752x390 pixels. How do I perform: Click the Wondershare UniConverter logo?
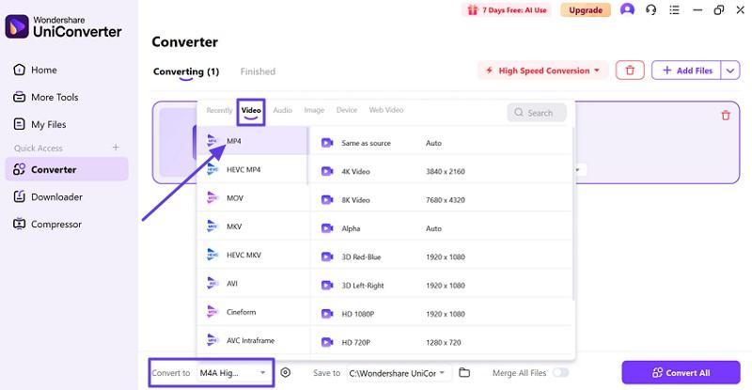63,27
